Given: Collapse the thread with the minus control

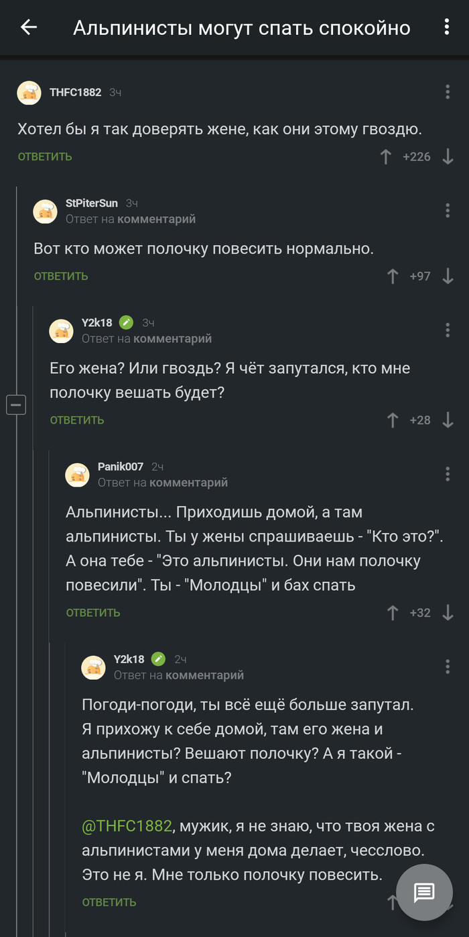Looking at the screenshot, I should coord(16,405).
